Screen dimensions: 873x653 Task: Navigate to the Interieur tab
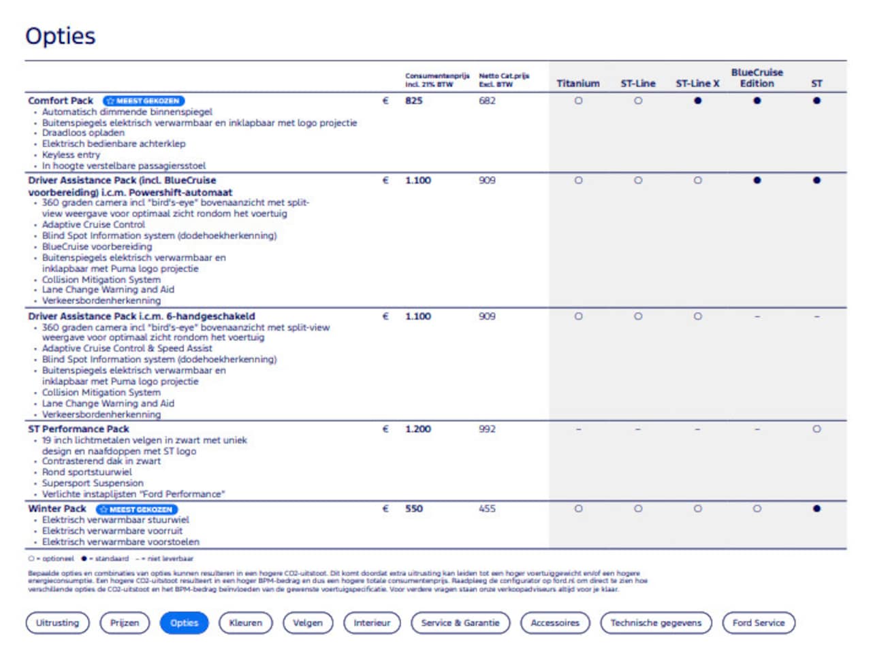pos(372,623)
